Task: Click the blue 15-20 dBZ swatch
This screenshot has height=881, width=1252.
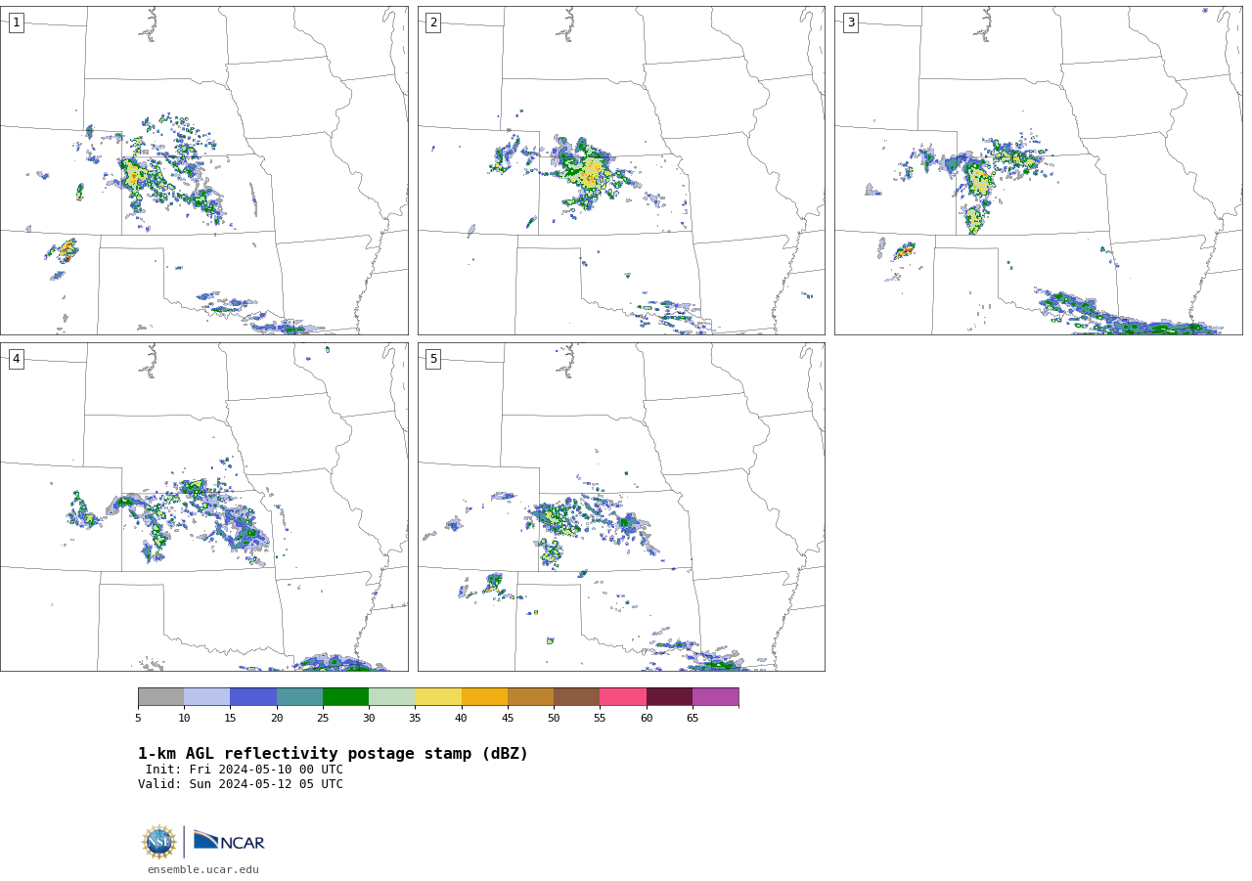Action: pos(253,697)
